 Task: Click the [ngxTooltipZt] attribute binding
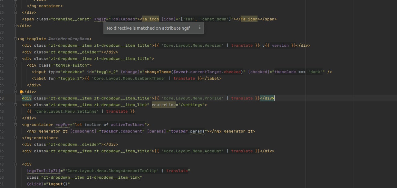[x=43, y=171]
